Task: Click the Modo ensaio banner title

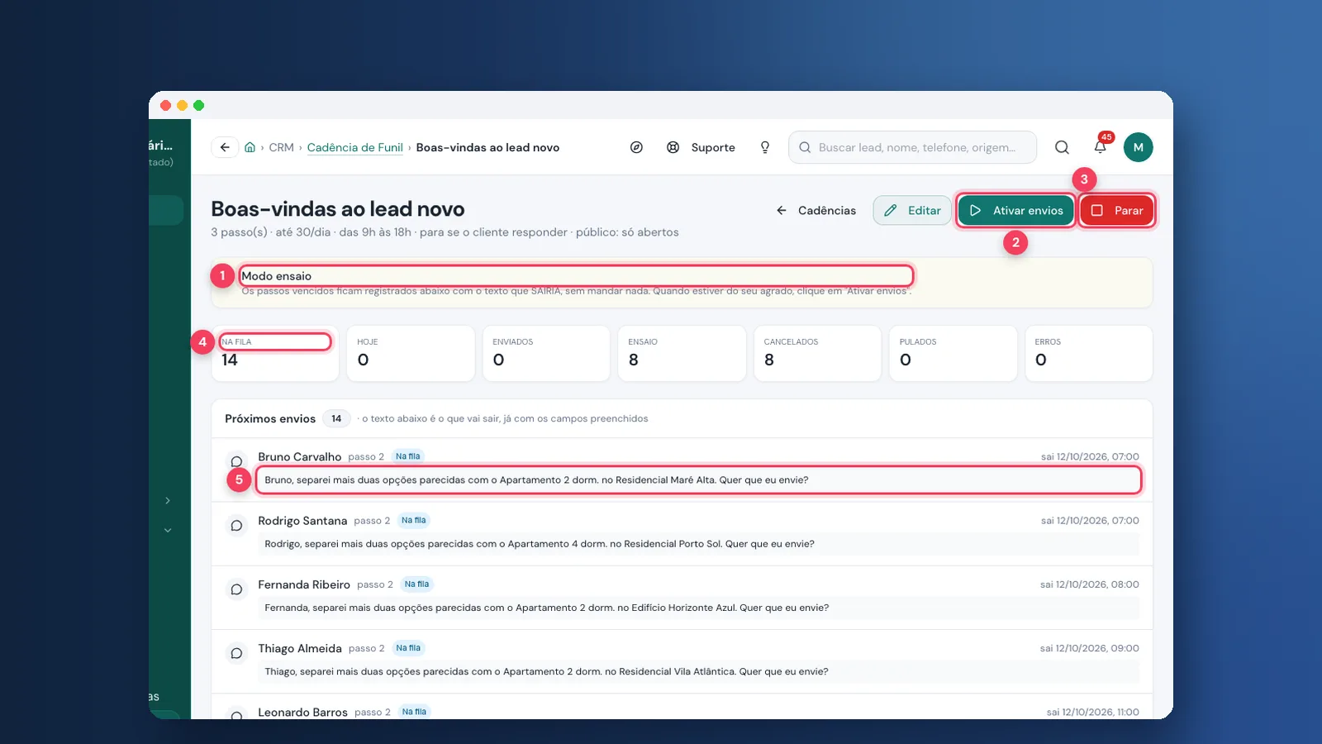Action: pyautogui.click(x=276, y=276)
